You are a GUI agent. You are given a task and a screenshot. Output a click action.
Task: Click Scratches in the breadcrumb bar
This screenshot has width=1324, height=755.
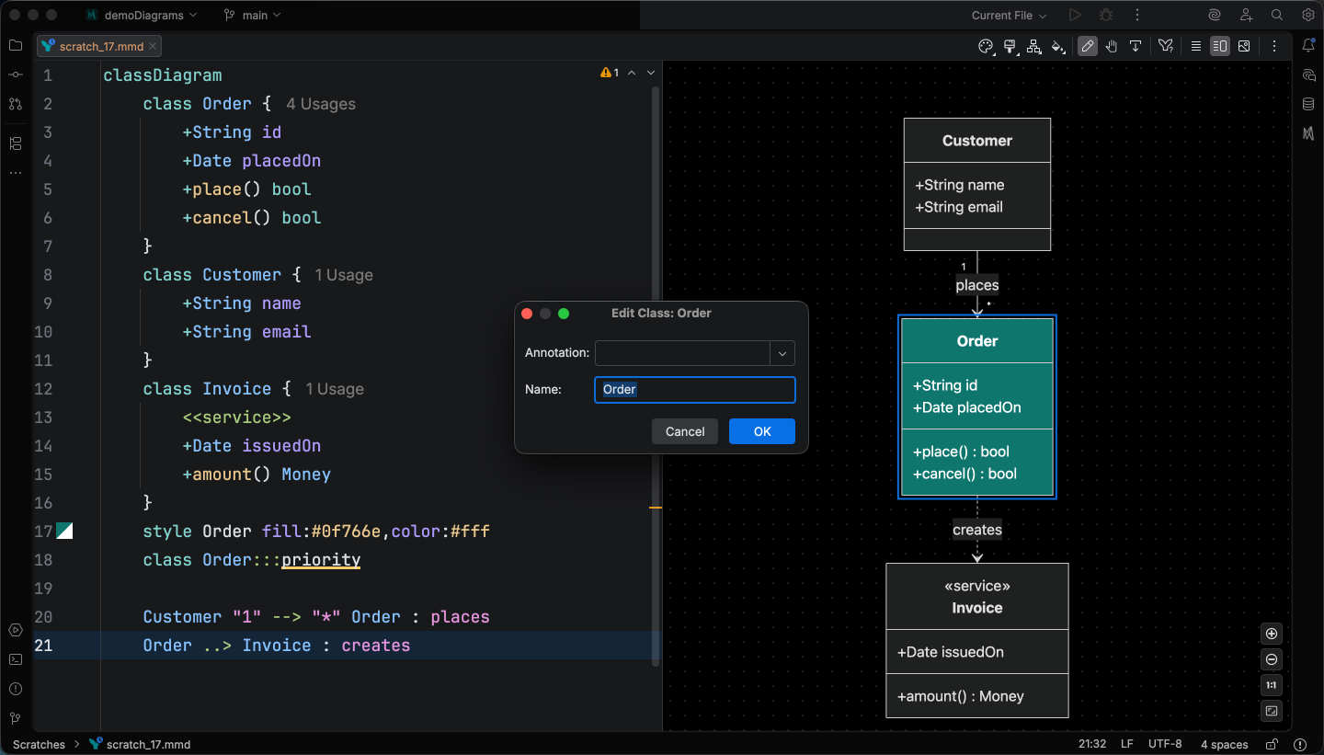(x=39, y=744)
